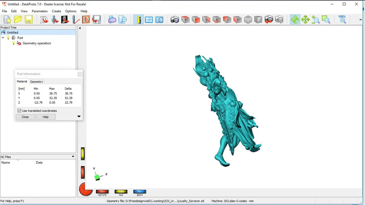
Task: Click Close in Part Information dialog
Action: point(25,117)
